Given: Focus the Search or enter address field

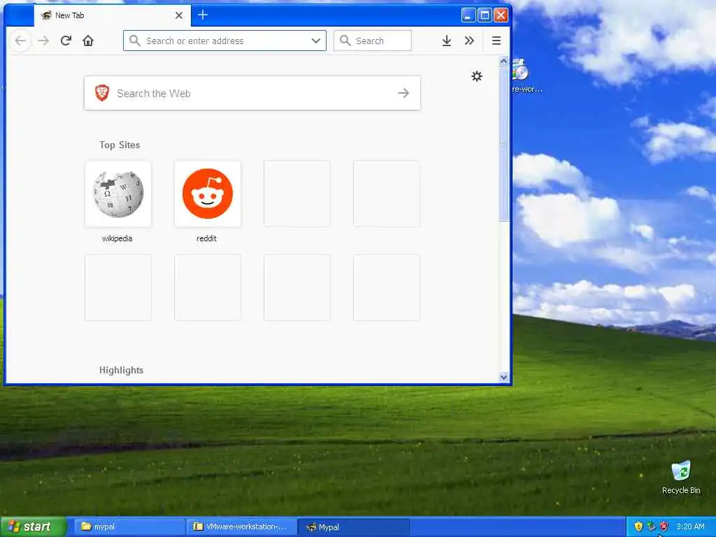Looking at the screenshot, I should click(x=224, y=41).
